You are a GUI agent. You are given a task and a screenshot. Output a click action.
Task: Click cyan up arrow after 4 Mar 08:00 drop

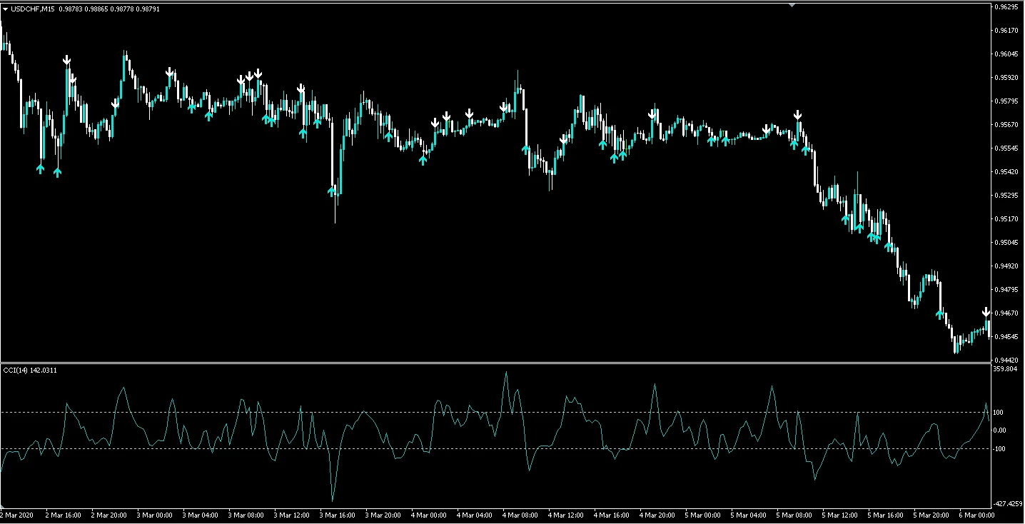pyautogui.click(x=526, y=149)
